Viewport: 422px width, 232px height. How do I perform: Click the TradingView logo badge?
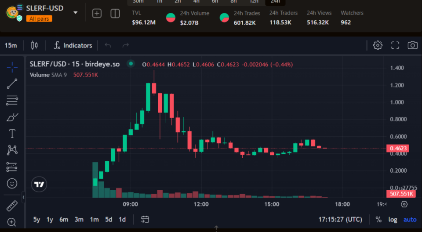coord(39,185)
